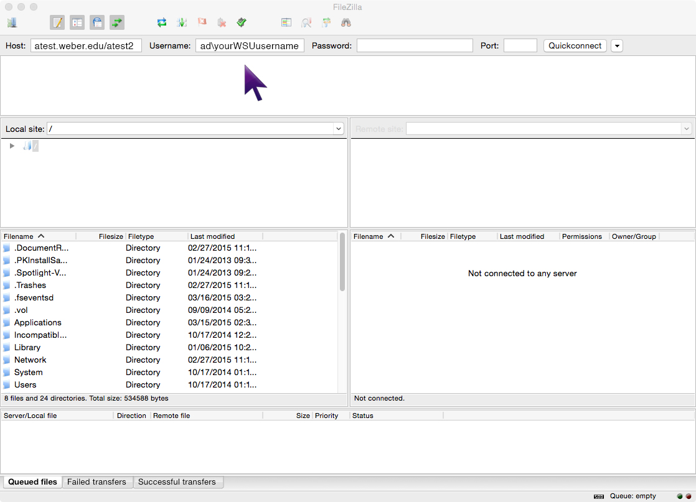This screenshot has height=502, width=696.
Task: Open the directory listing filters dialog
Action: click(286, 22)
